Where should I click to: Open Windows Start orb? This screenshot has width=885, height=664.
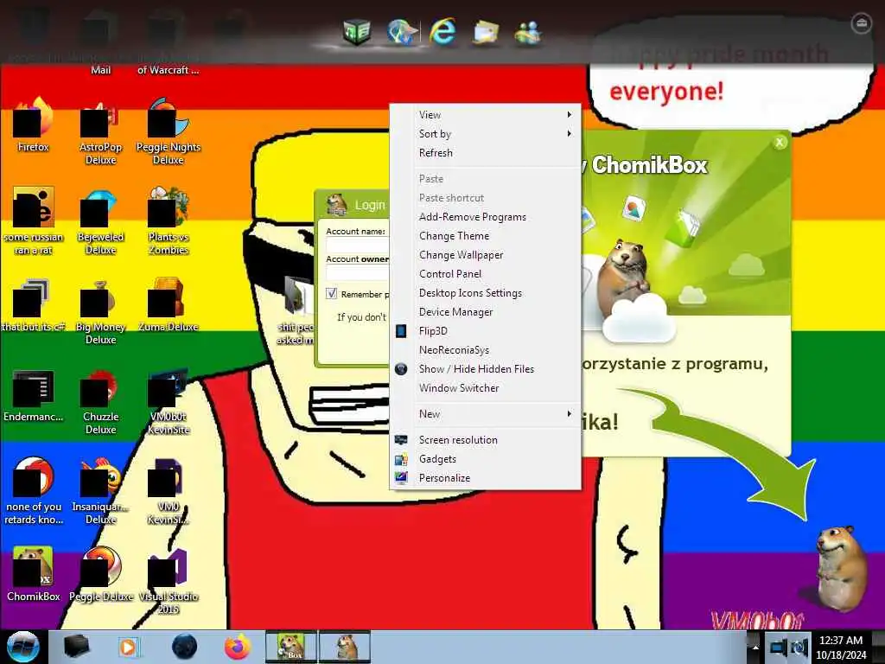(x=22, y=647)
